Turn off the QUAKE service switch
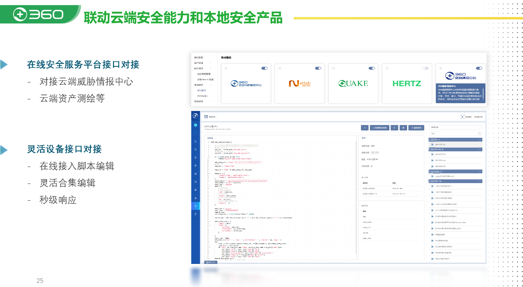 tap(372, 68)
